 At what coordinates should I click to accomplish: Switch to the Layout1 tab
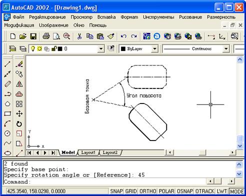pyautogui.click(x=88, y=152)
